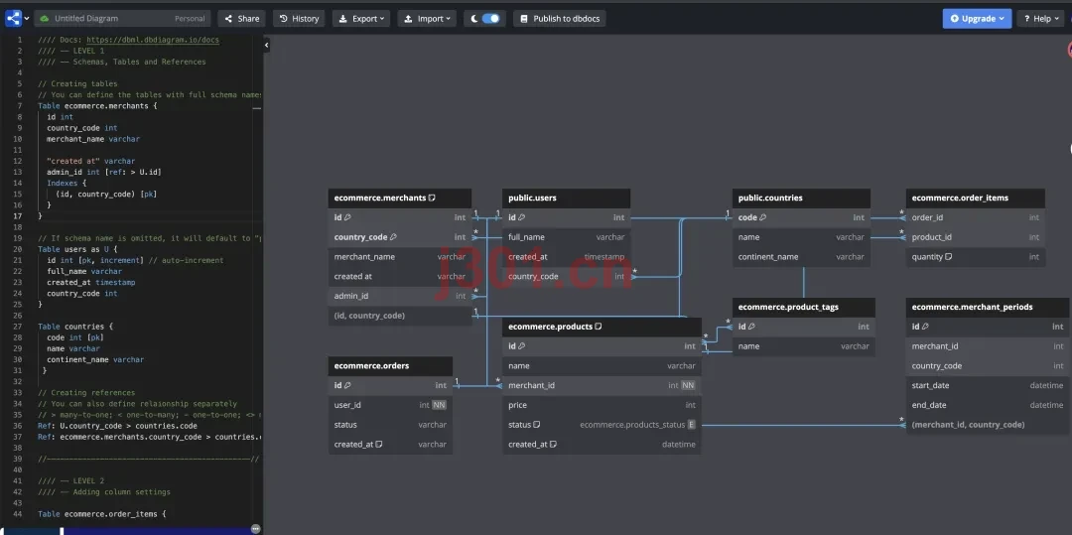Select merchant_name column in merchants table

tap(399, 257)
